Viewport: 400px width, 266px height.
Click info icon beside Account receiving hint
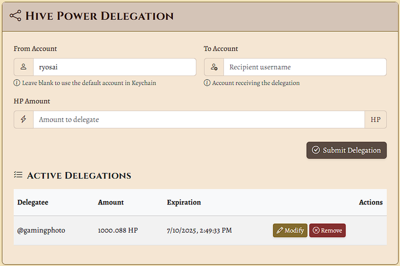click(x=207, y=83)
